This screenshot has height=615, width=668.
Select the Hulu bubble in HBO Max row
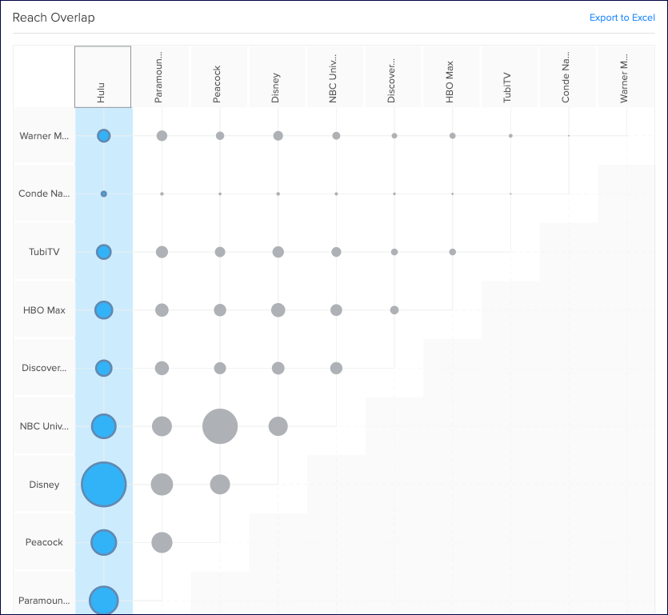(x=103, y=310)
